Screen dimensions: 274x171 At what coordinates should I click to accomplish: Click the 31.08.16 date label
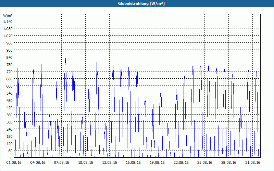(252, 163)
